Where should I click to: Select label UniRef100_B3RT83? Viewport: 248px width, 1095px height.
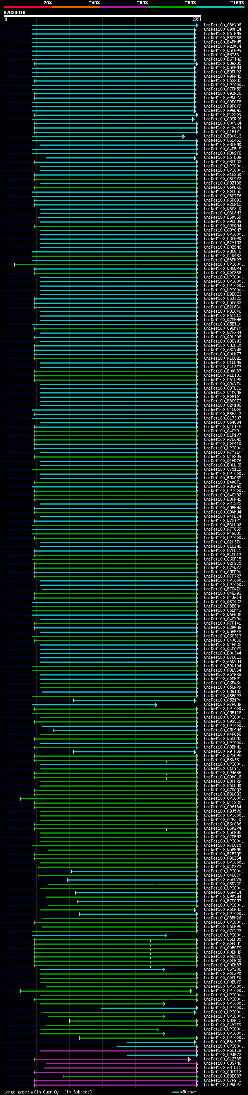pyautogui.click(x=222, y=691)
